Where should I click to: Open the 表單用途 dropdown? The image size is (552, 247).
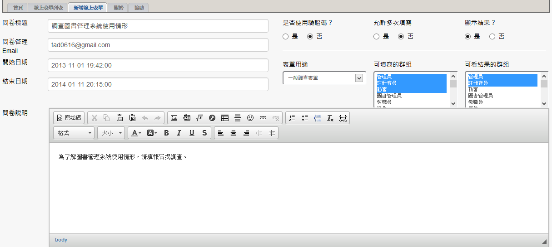coord(324,78)
